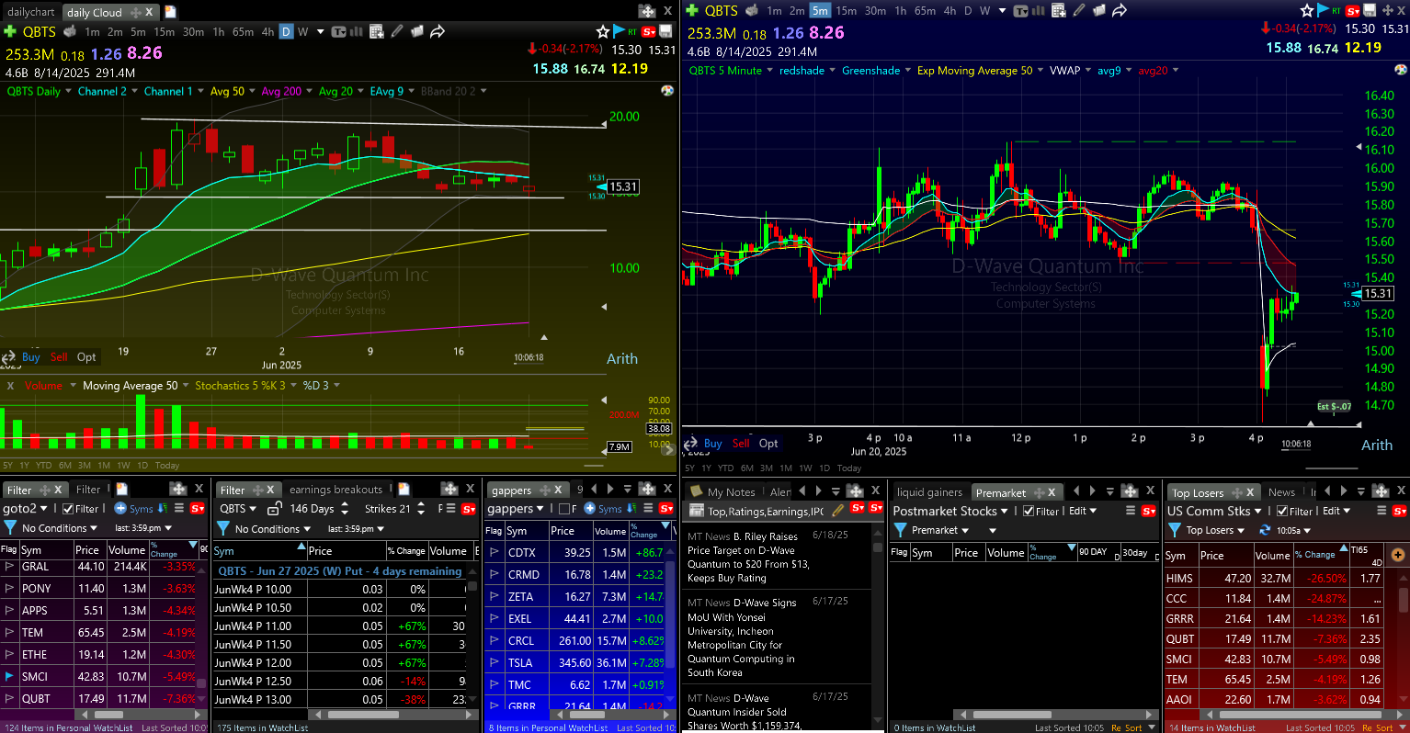Edit notes with pencil icon in news panel
Viewport: 1410px width, 733px height.
click(837, 510)
